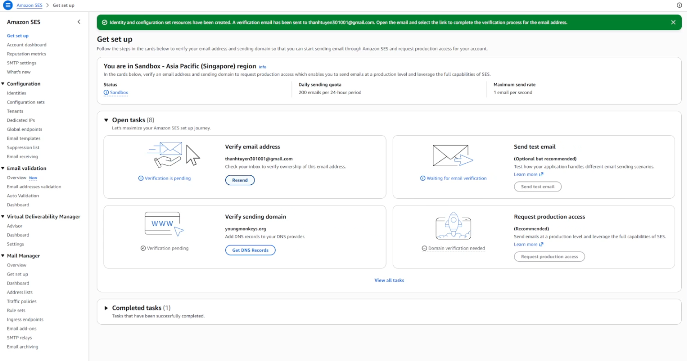
Task: Click the youngmonkeys.org domain text
Action: (245, 229)
